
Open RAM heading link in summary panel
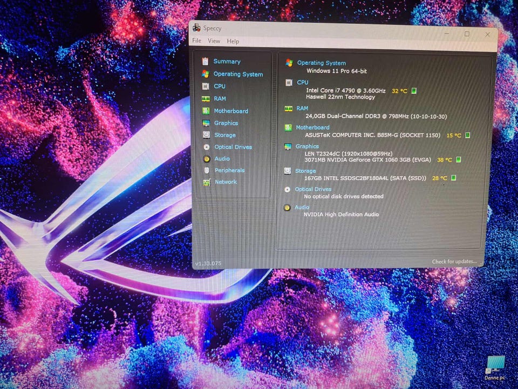click(302, 108)
